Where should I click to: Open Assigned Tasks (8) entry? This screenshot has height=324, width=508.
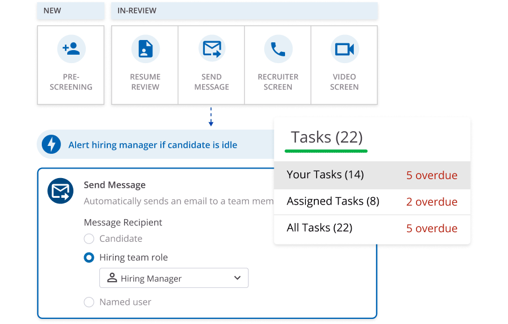tap(332, 201)
